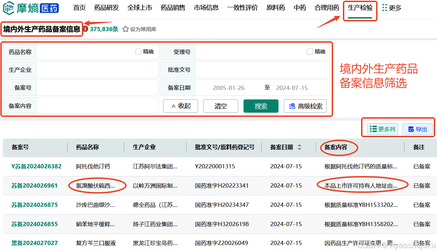437x252 pixels.
Task: Click the green 搜索 button
Action: click(x=261, y=106)
